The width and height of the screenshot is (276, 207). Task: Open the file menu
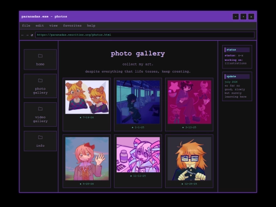(x=26, y=26)
